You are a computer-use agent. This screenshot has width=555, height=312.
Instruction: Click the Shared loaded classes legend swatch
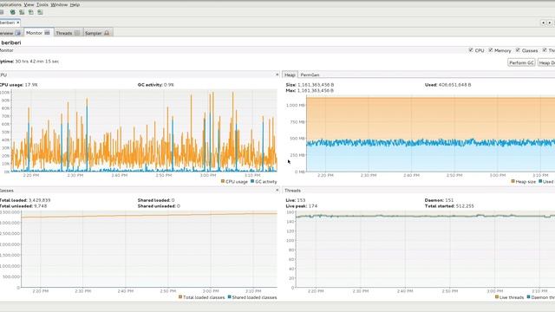229,296
